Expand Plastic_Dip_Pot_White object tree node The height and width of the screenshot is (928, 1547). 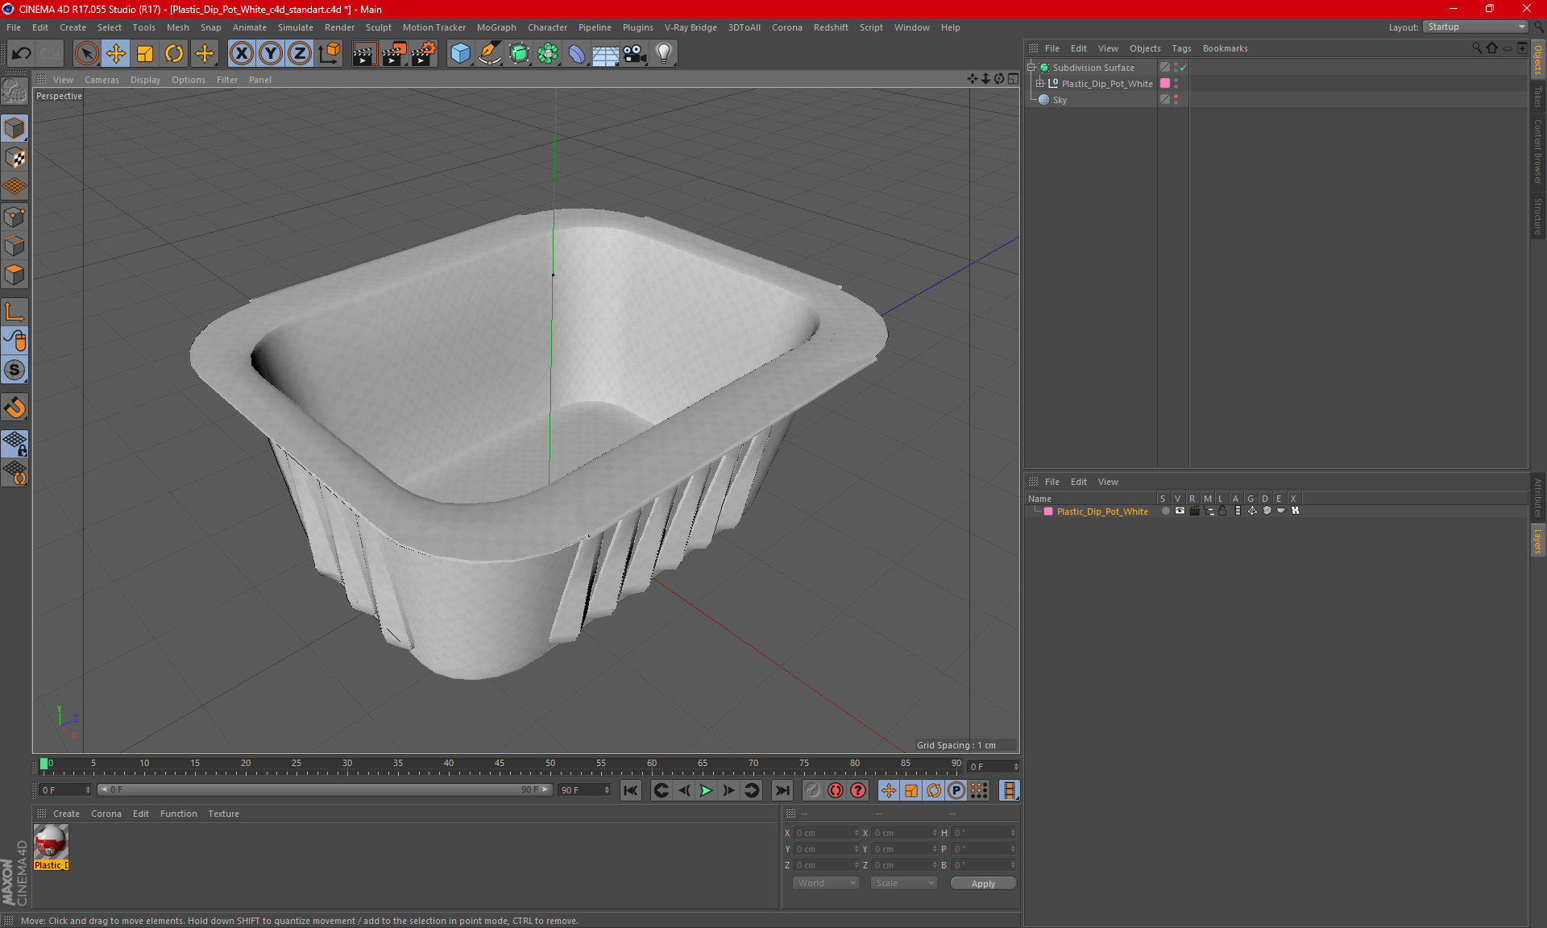click(x=1040, y=83)
